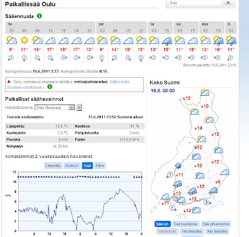Screen dimensions: 249x237
Task: Click the peak point of wind graph line
Action: point(120,189)
